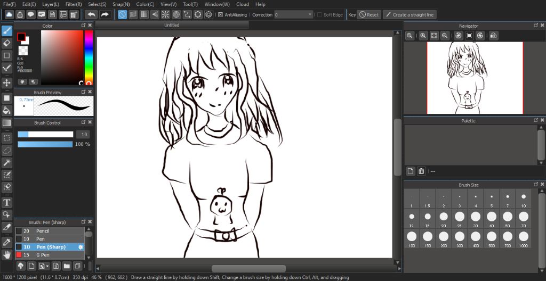Click the Undo arrow
Screen dimensions: 546x281
[x=91, y=14]
